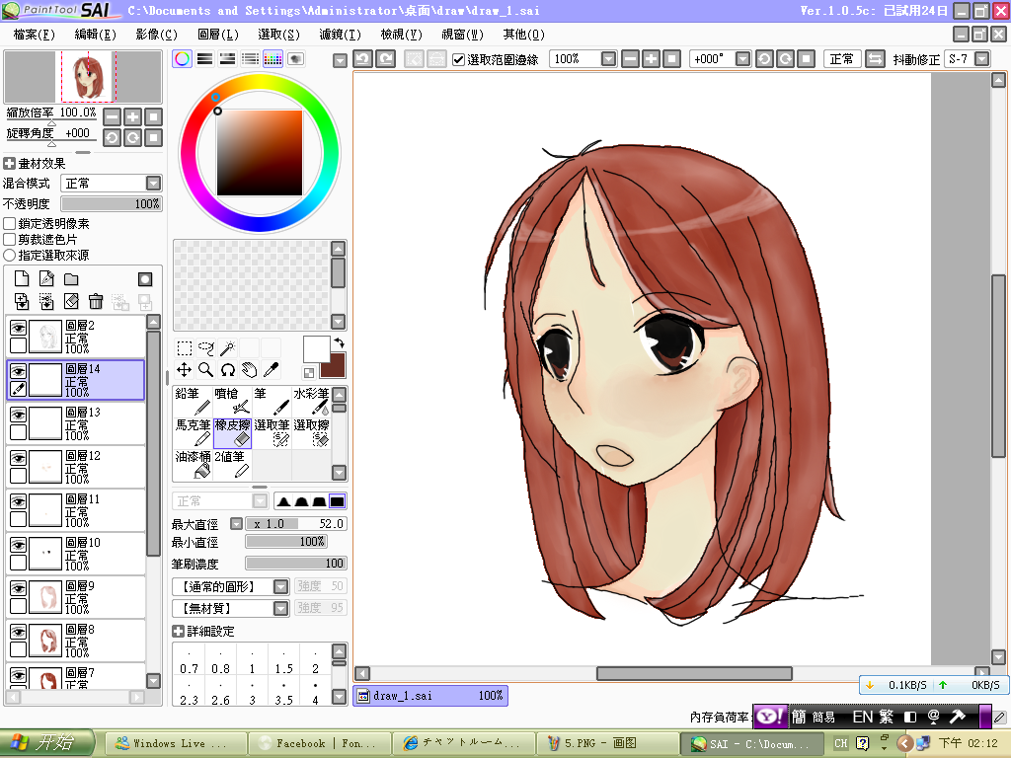
Task: Click the brown foreground color swatch
Action: [337, 367]
